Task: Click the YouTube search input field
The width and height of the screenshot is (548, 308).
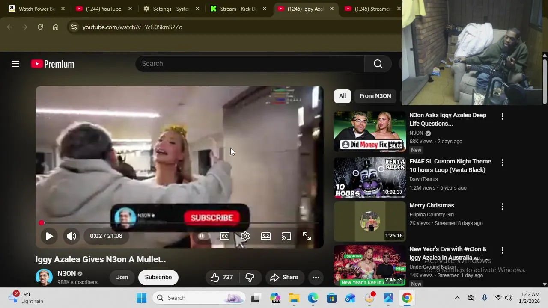Action: point(250,64)
